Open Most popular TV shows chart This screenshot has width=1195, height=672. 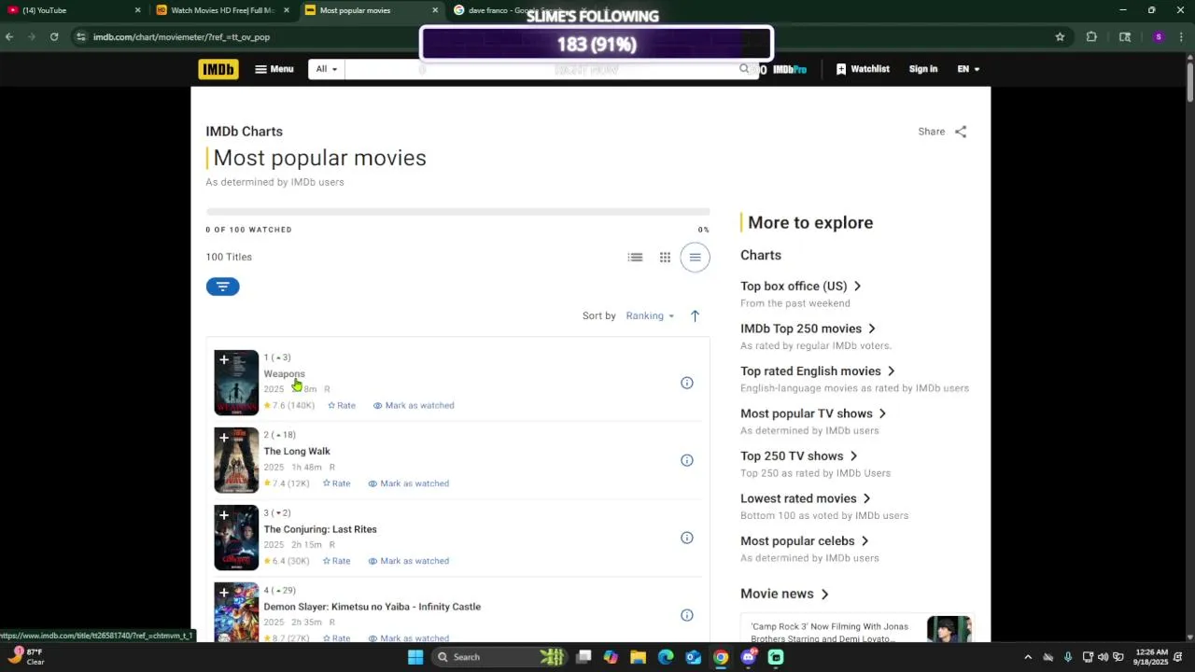point(813,413)
